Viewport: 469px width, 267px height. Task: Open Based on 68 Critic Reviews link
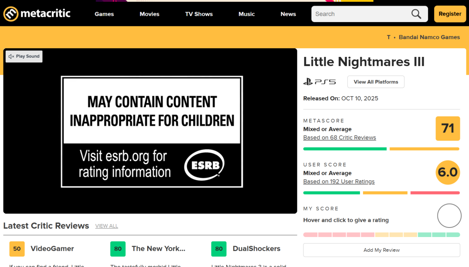(x=340, y=138)
